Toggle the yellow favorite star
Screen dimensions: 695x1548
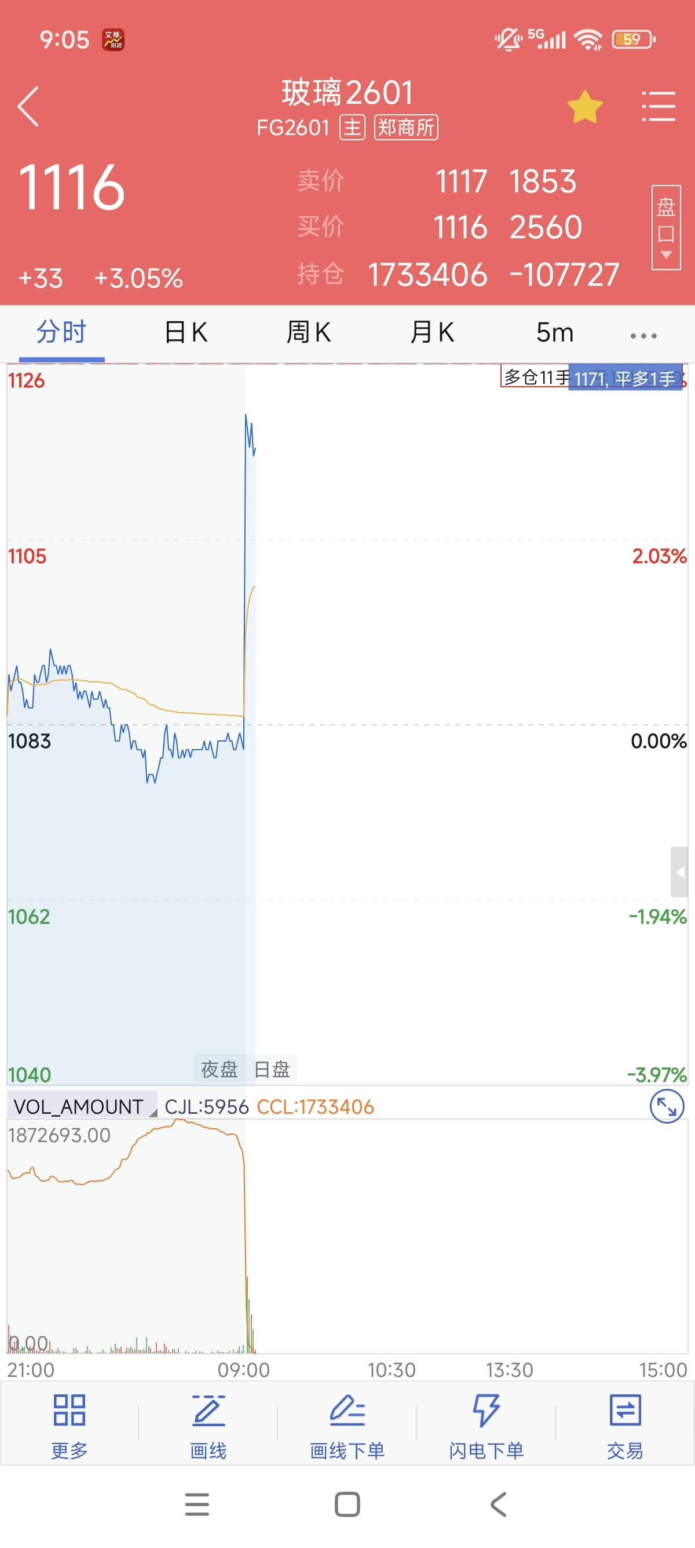point(584,107)
